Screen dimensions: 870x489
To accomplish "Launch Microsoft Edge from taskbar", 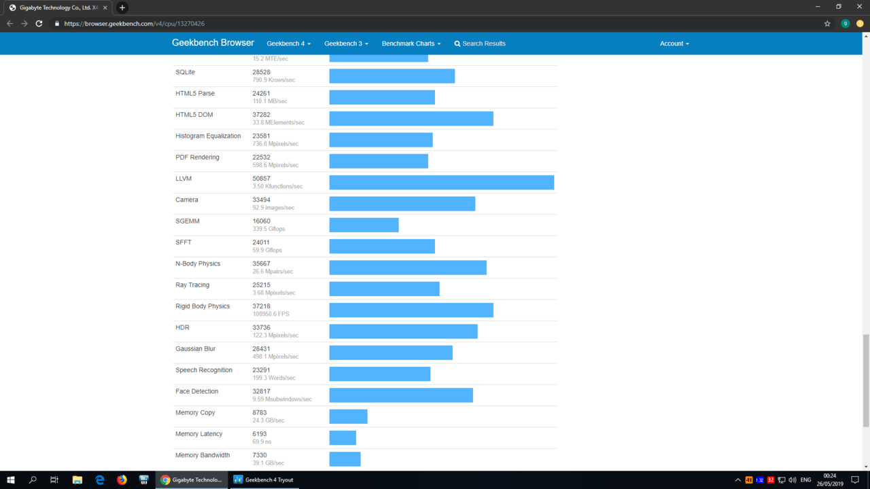I will pos(100,479).
